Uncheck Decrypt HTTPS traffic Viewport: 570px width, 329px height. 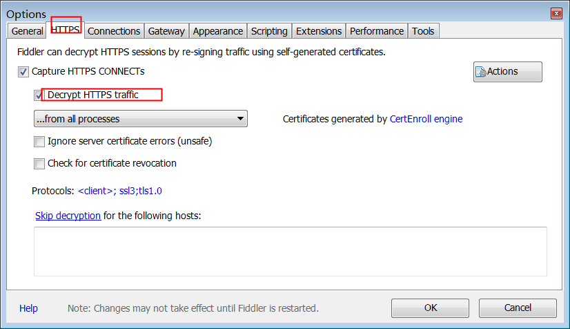(39, 95)
